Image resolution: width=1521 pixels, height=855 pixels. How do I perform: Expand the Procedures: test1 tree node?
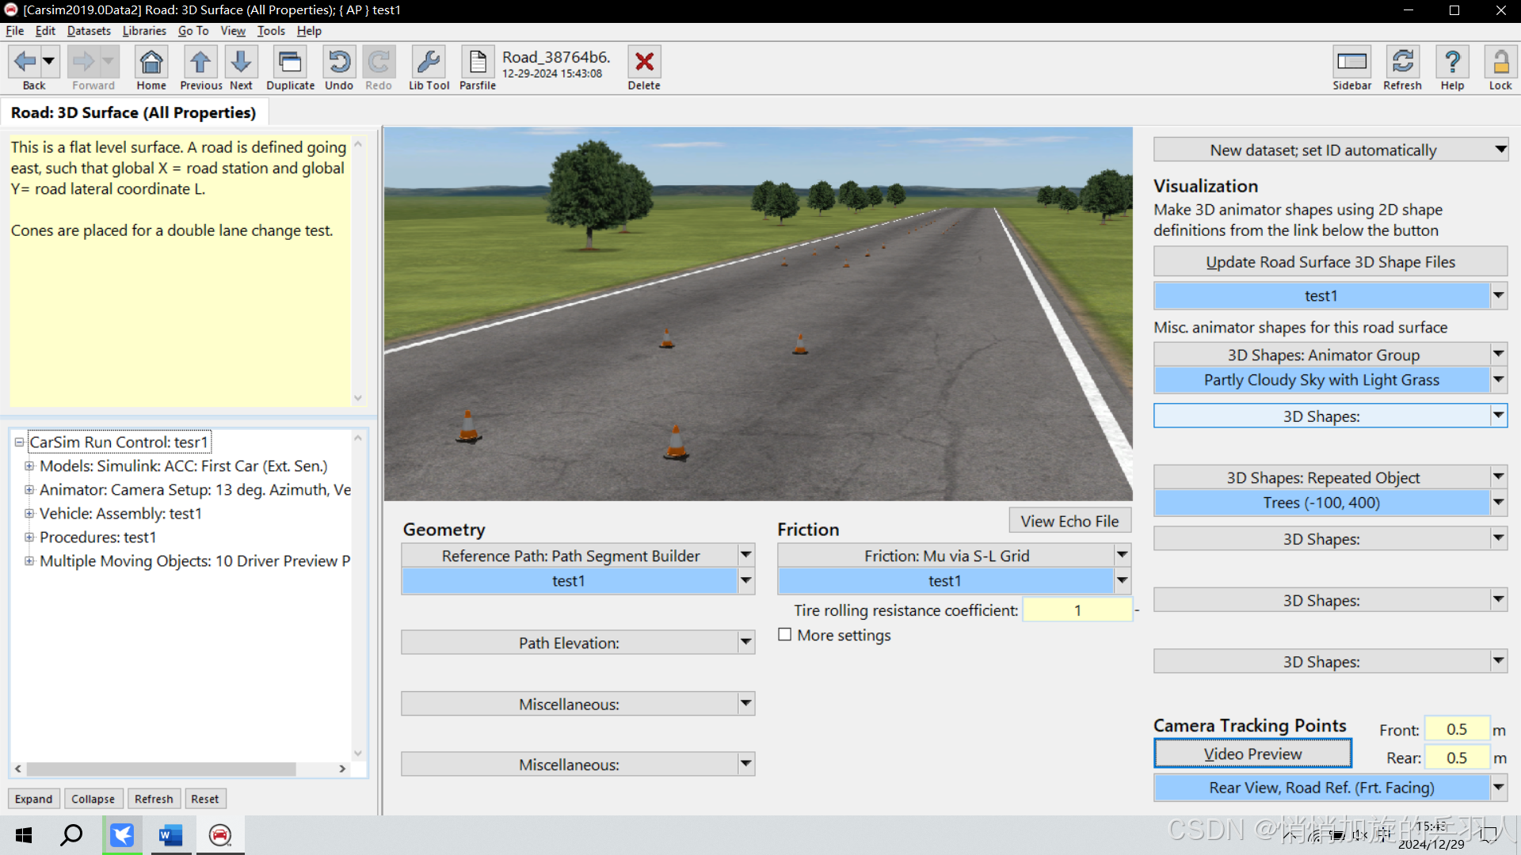coord(29,538)
